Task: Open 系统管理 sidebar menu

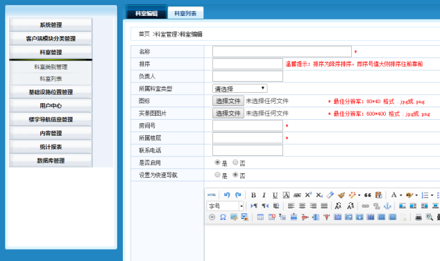Action: 51,25
